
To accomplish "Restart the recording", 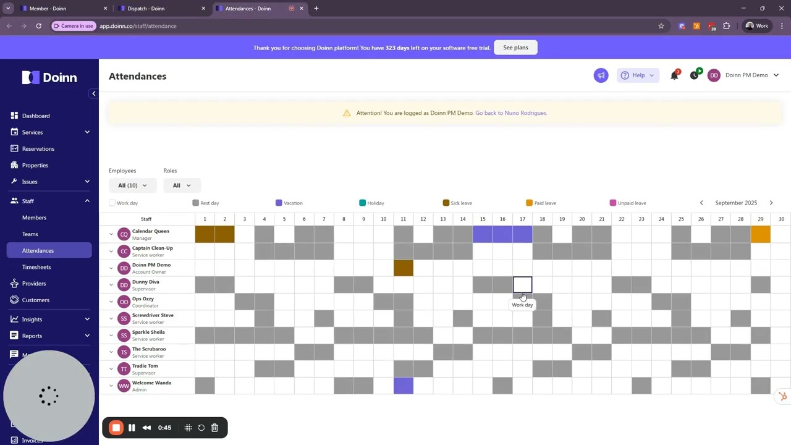I will (x=201, y=428).
